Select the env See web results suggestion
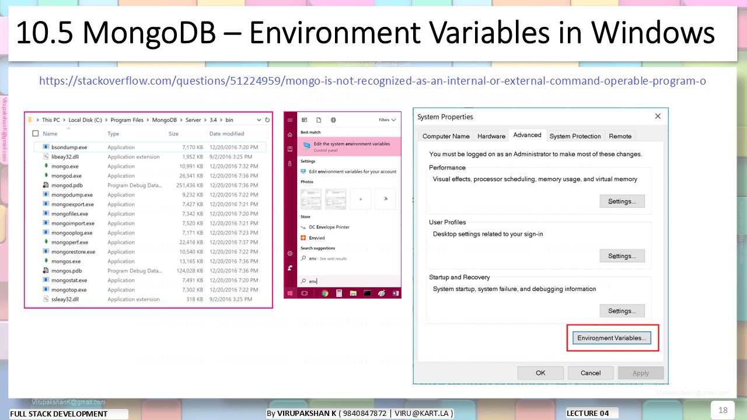 click(x=324, y=258)
